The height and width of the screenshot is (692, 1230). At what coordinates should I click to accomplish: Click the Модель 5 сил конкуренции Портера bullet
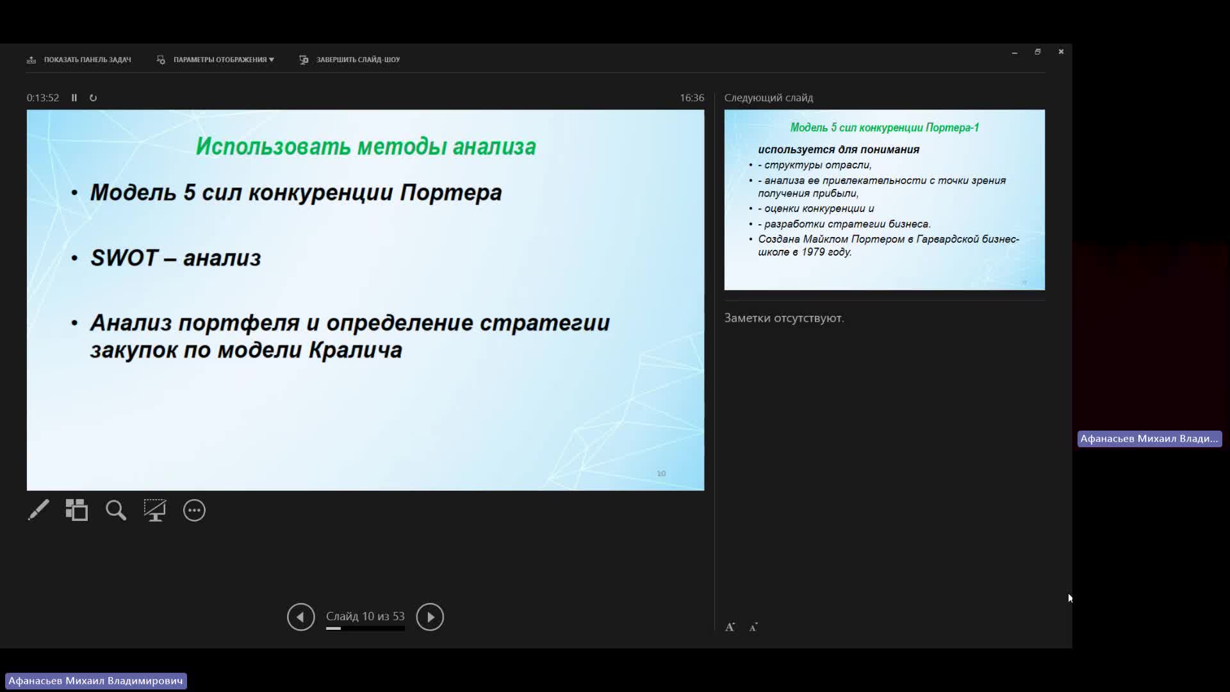pyautogui.click(x=296, y=193)
